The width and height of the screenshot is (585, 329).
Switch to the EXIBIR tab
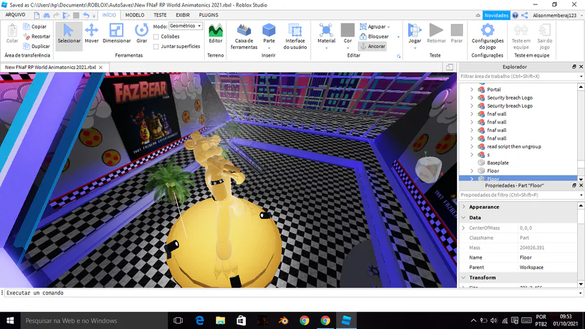[x=183, y=15]
